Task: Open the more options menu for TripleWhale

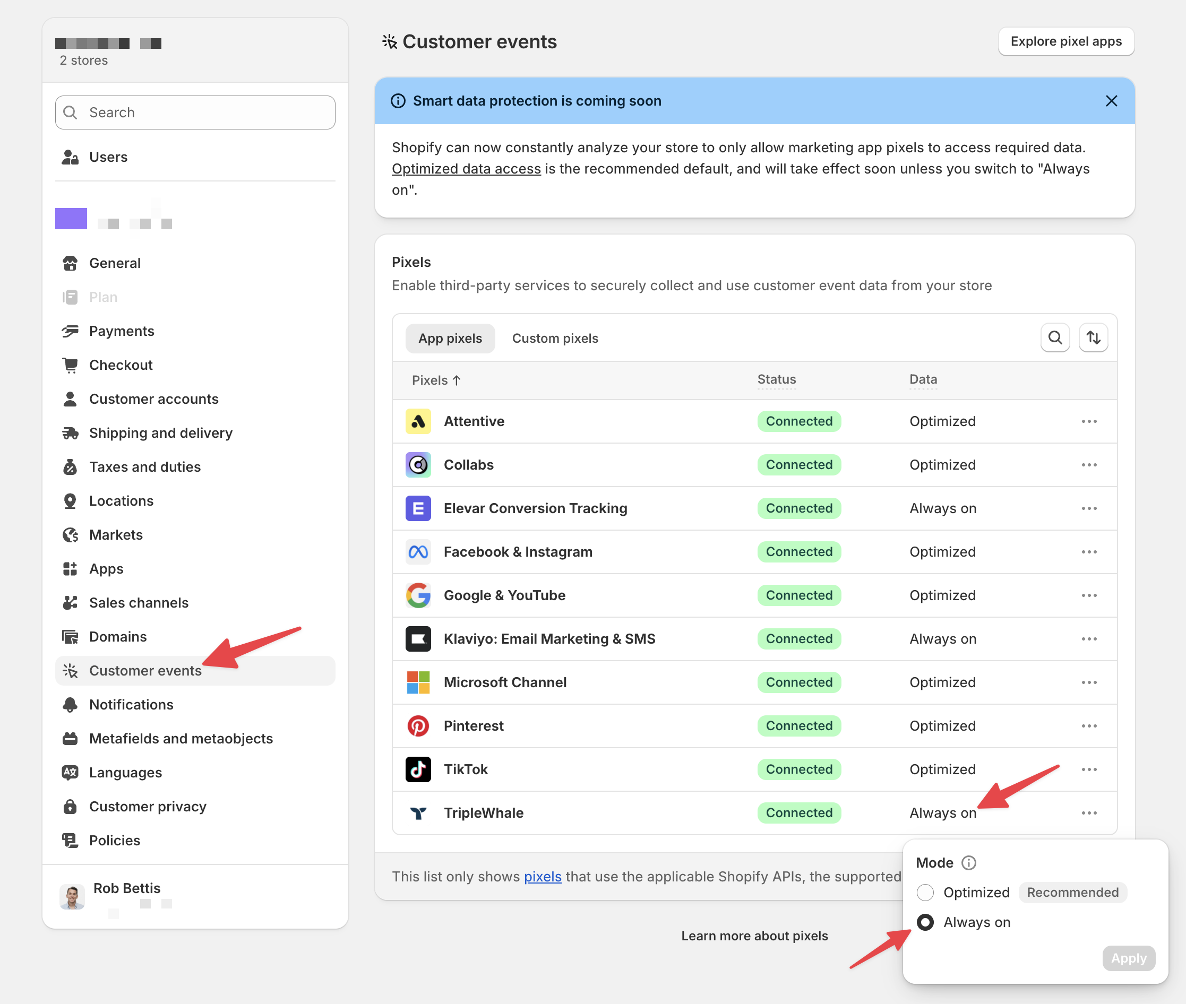Action: [1089, 813]
